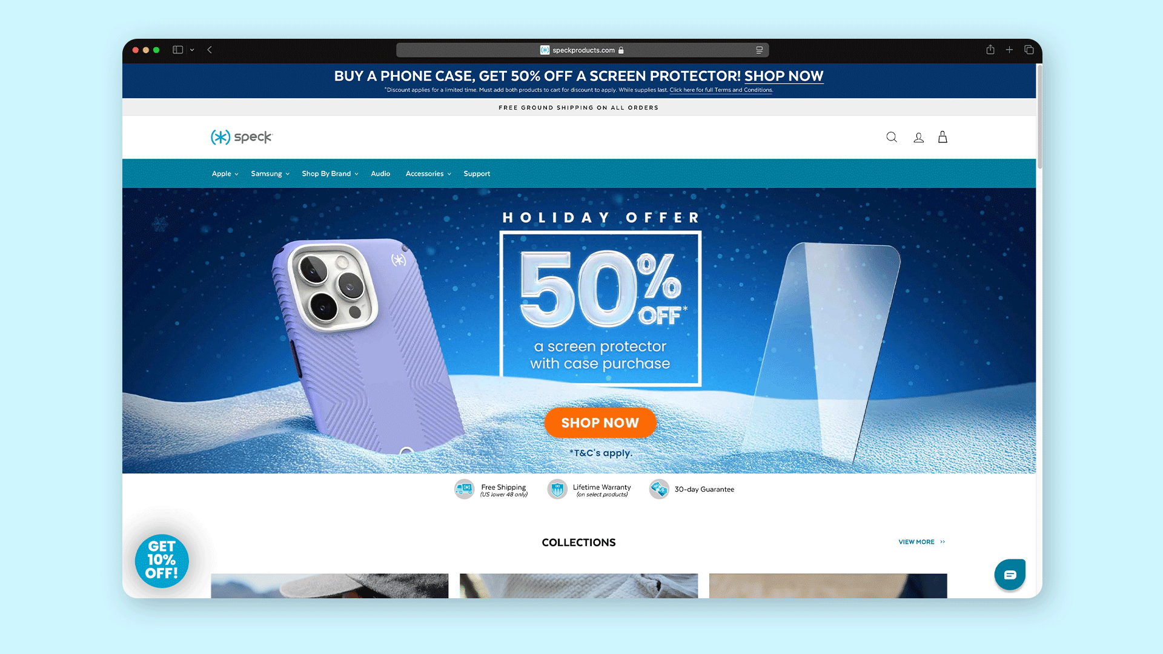The width and height of the screenshot is (1163, 654).
Task: Toggle the Safari sidebar icon
Action: [177, 50]
